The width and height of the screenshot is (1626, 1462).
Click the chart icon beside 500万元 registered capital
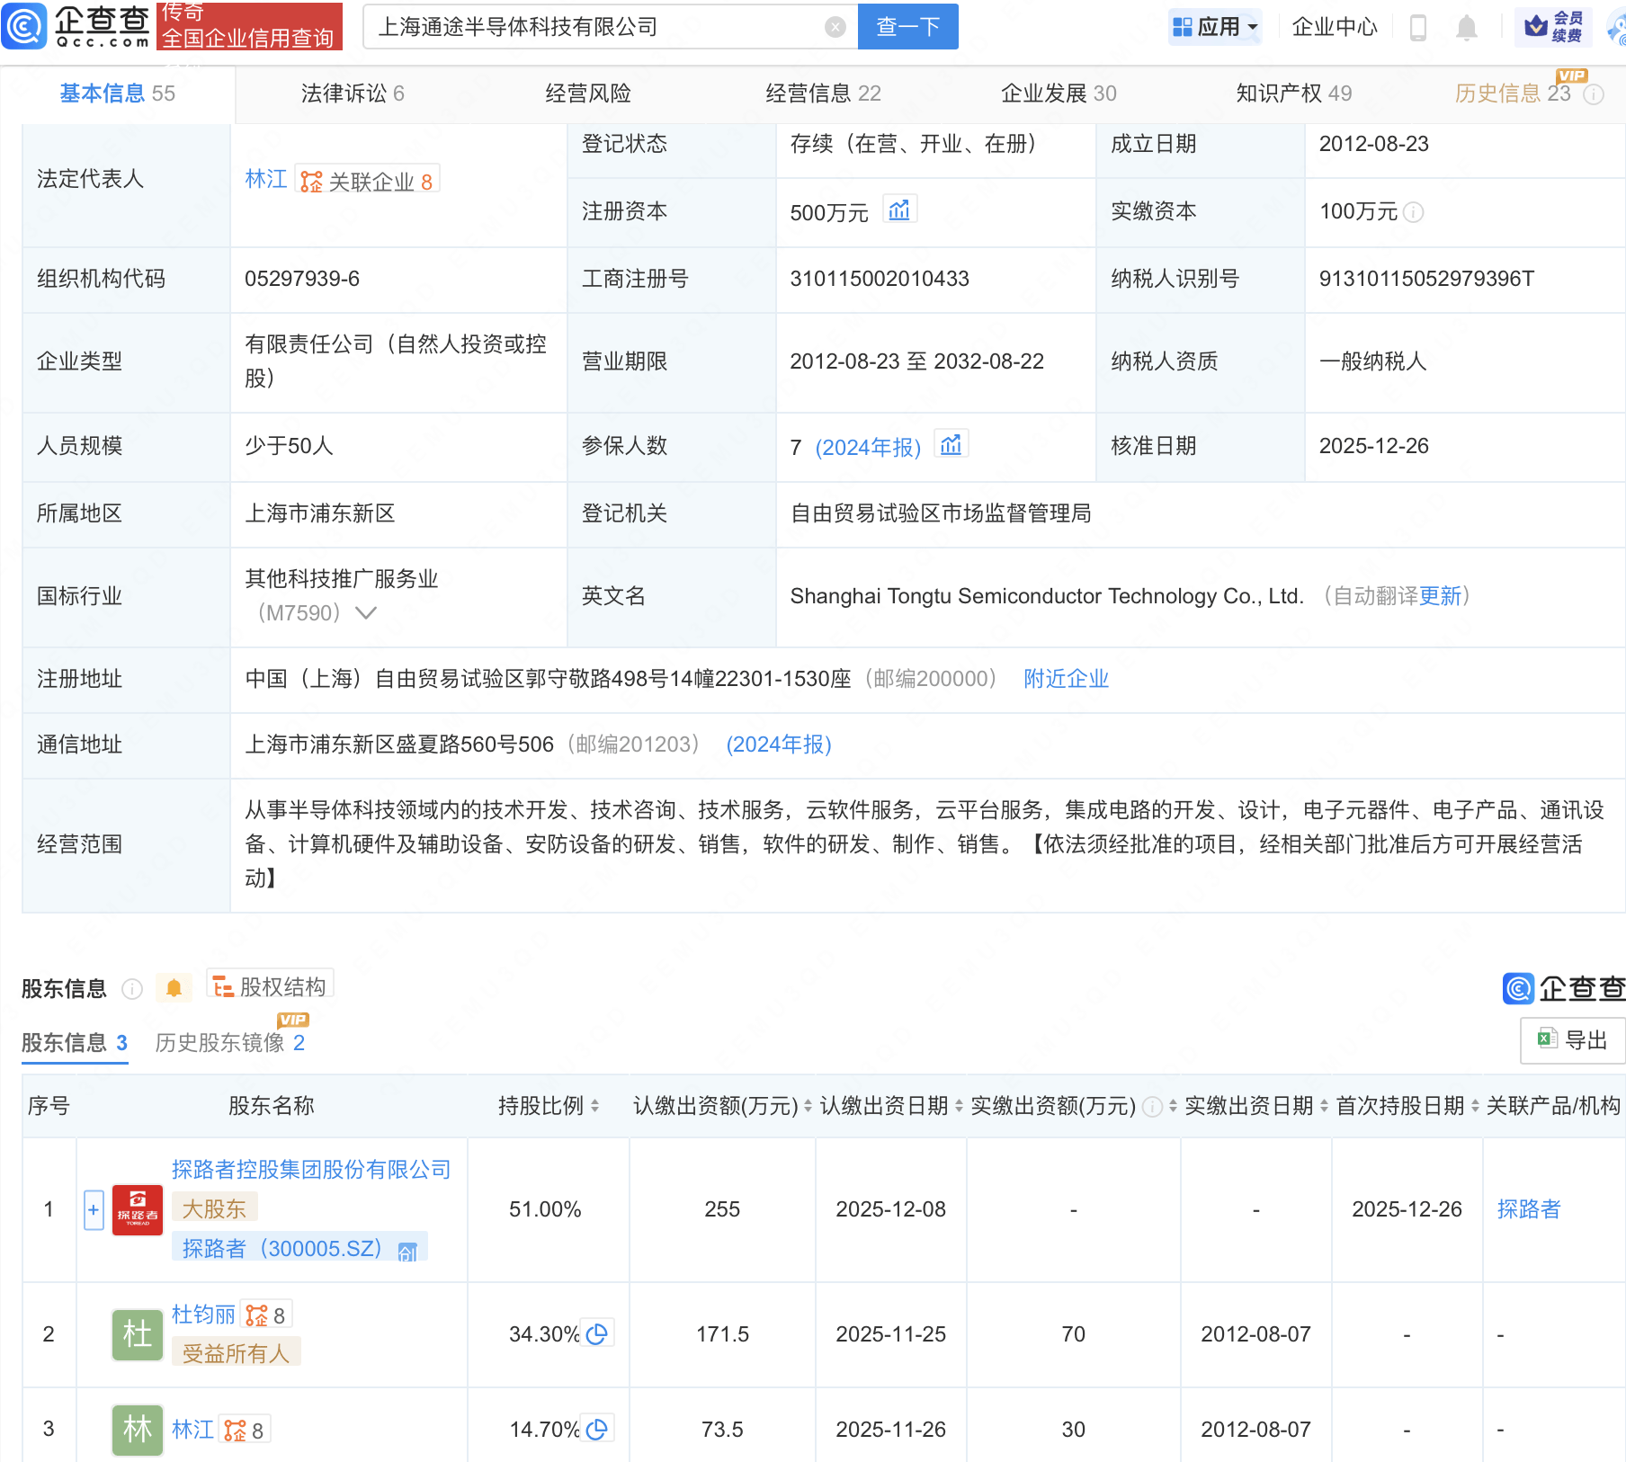[x=898, y=210]
